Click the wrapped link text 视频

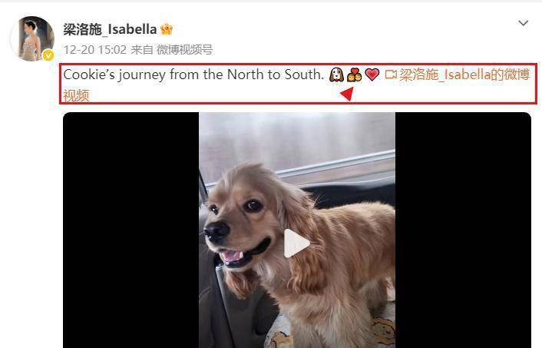(76, 95)
